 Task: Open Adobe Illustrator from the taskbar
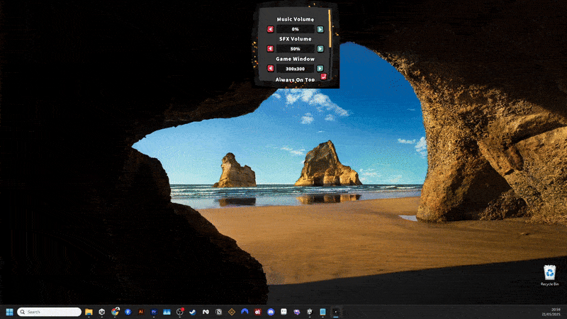[141, 312]
